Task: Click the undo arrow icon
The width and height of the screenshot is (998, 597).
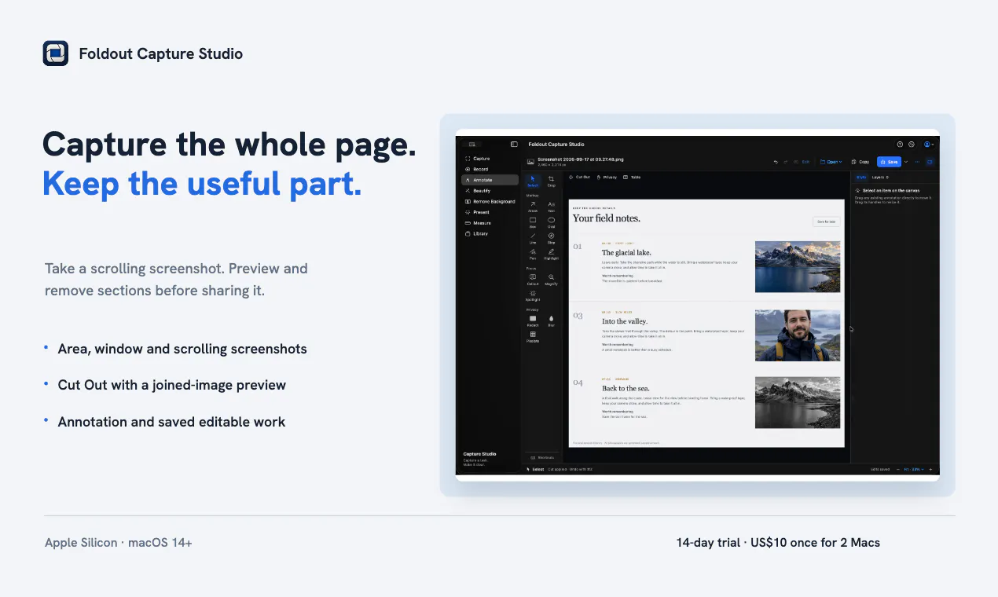Action: (776, 162)
